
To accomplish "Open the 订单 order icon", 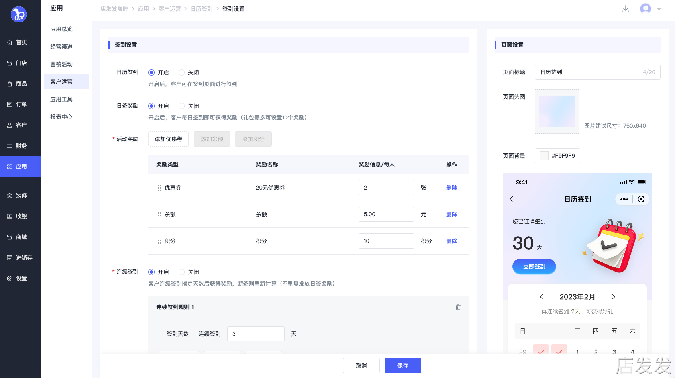I will tap(10, 105).
